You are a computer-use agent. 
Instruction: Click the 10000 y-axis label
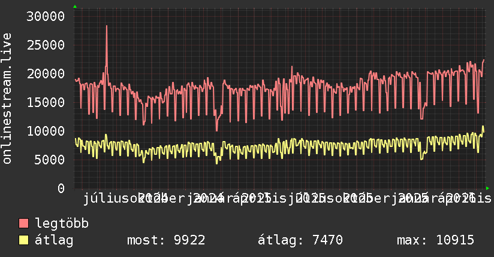46,131
